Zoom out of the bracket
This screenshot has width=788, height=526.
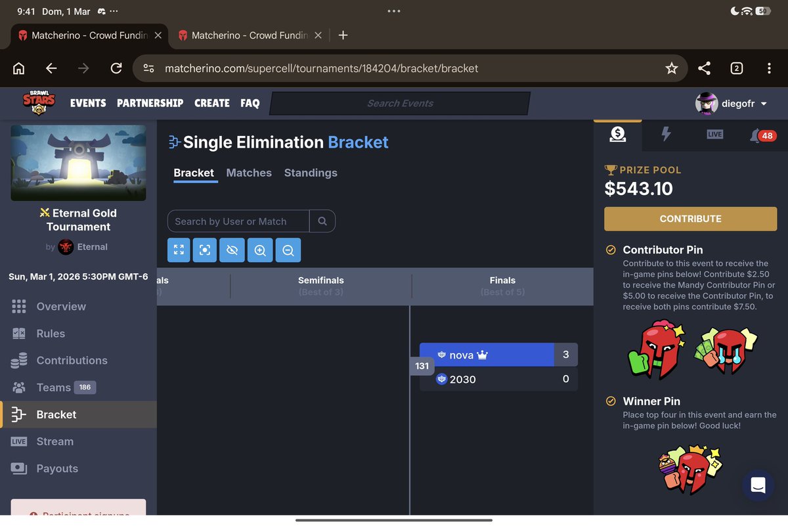click(288, 250)
